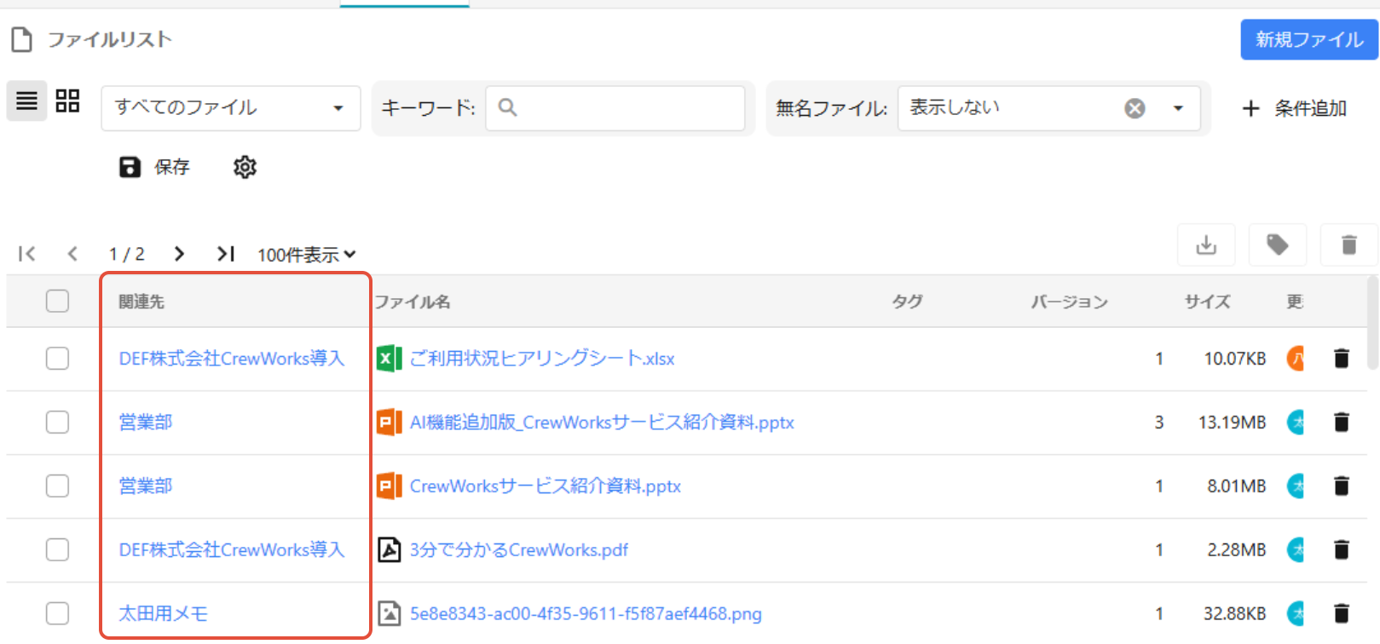Click タグ column header
Image resolution: width=1380 pixels, height=644 pixels.
[907, 302]
